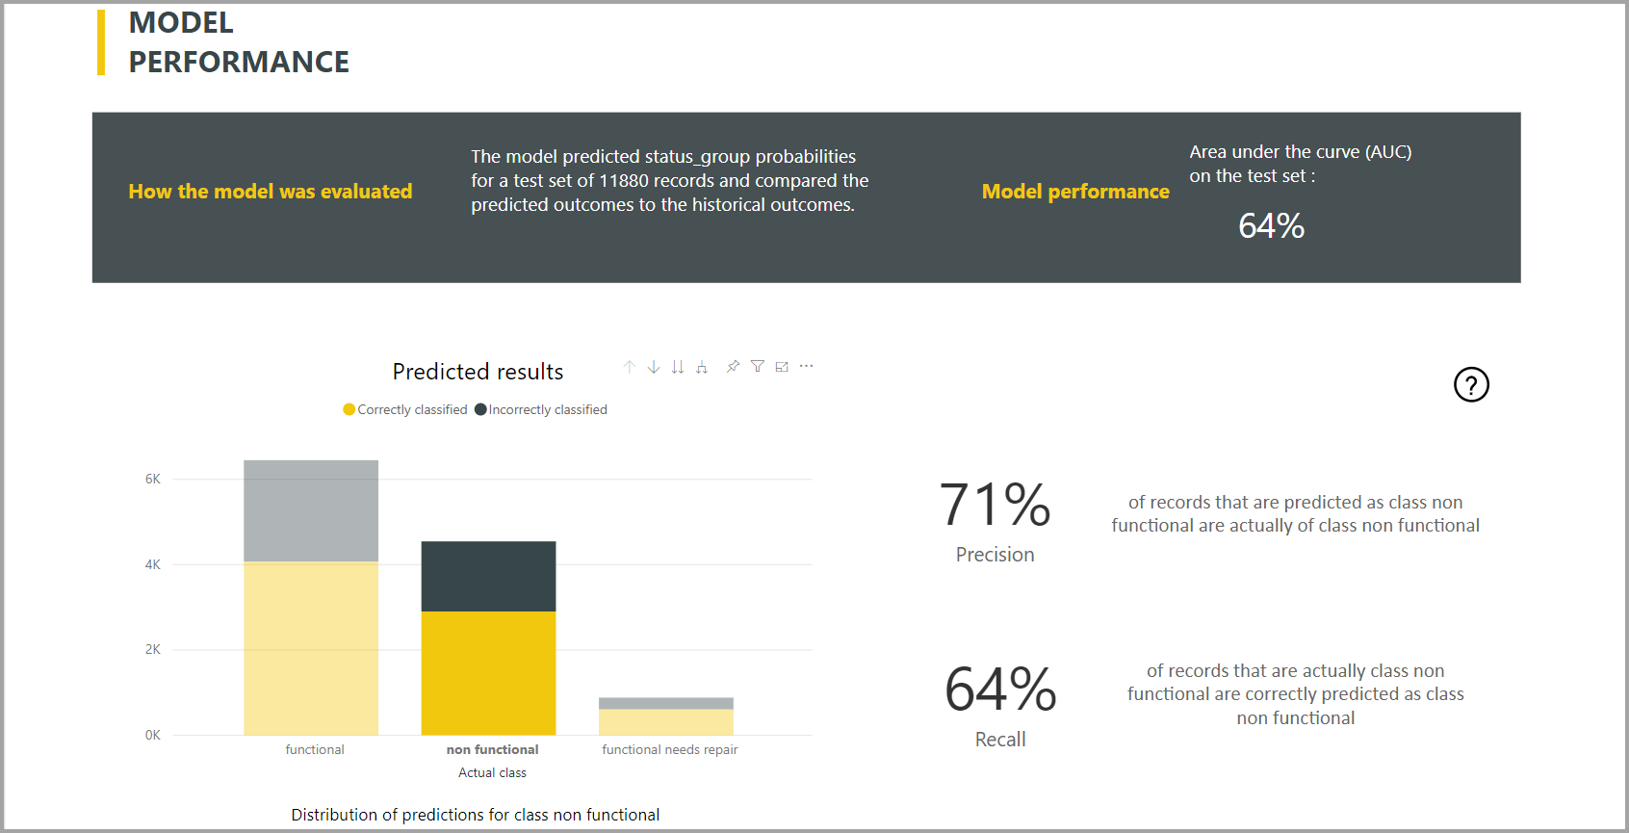
Task: Click the functional needs repair bar
Action: (x=666, y=716)
